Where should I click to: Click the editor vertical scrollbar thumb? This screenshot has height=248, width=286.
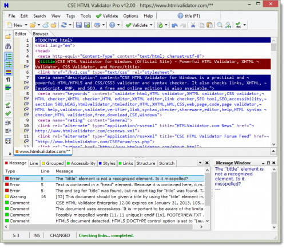point(274,47)
